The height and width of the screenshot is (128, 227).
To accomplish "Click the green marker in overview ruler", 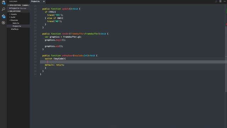I will [x=226, y=11].
